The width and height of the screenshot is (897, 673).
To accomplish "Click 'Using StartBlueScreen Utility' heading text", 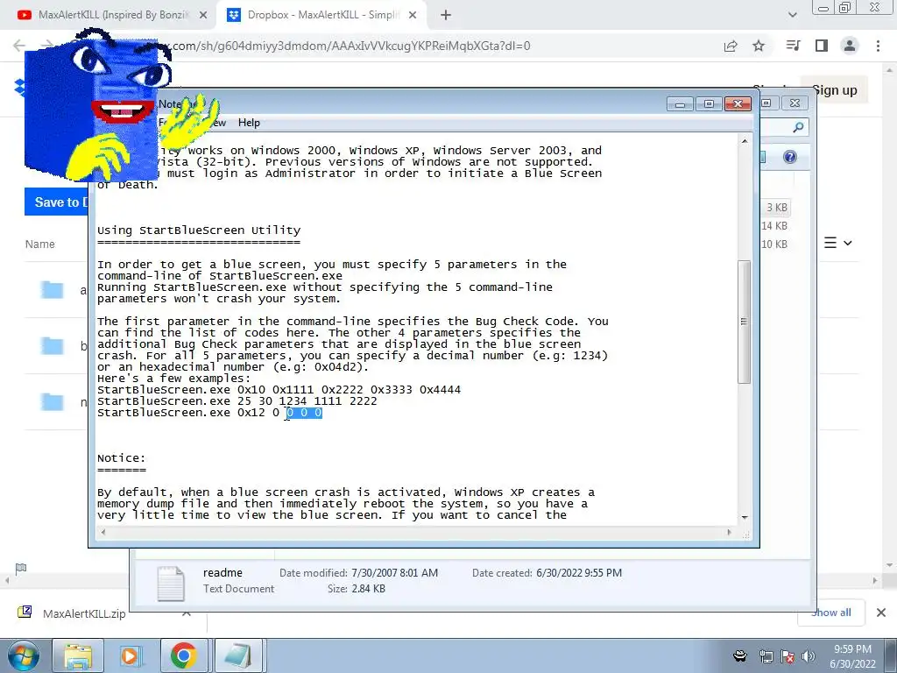I will (x=199, y=230).
